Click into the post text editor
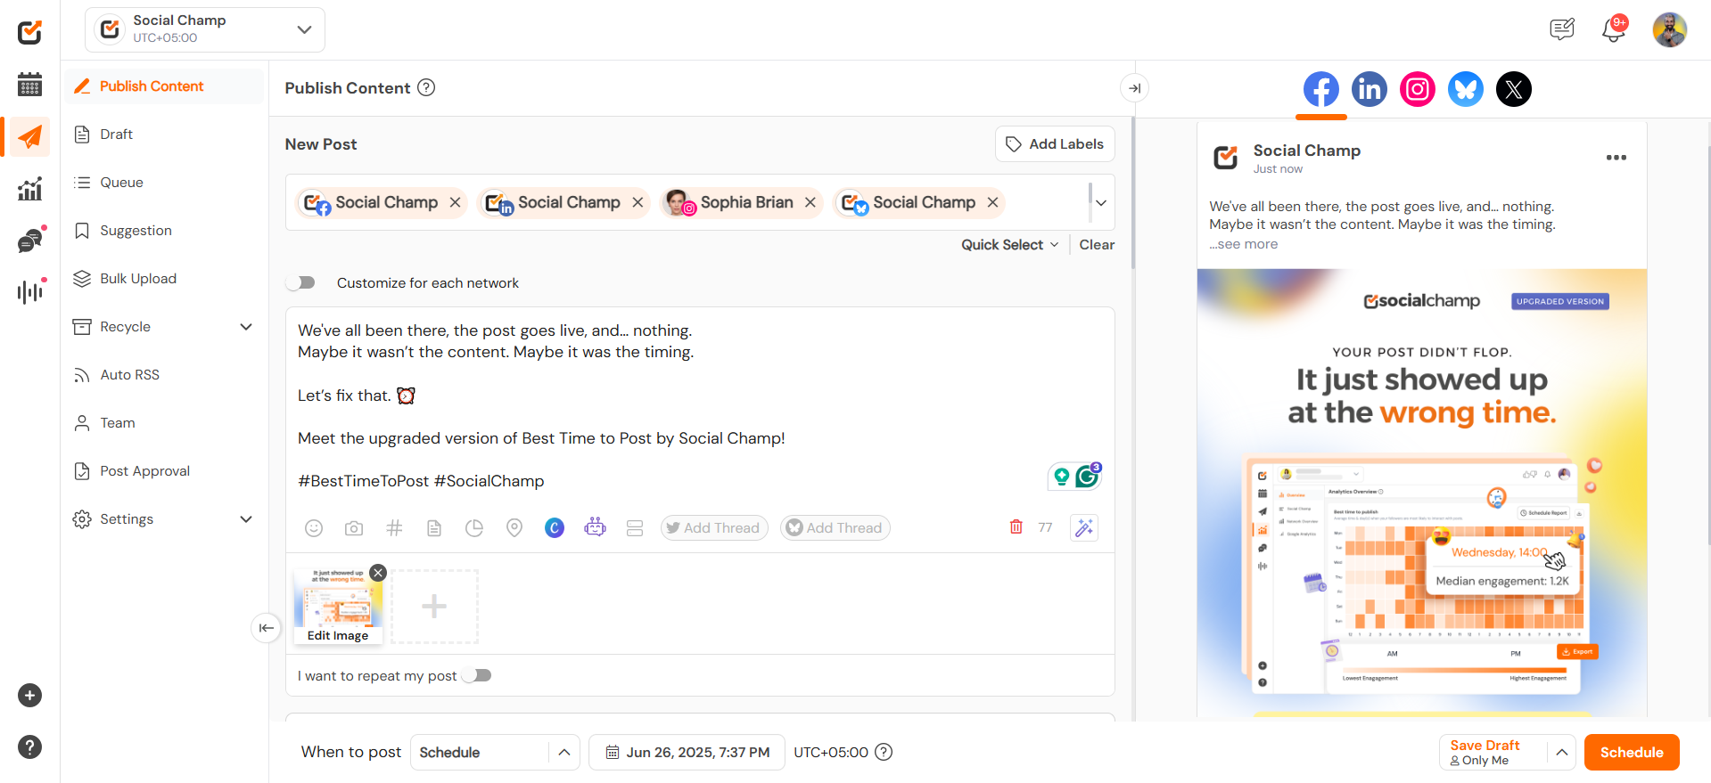 [700, 405]
